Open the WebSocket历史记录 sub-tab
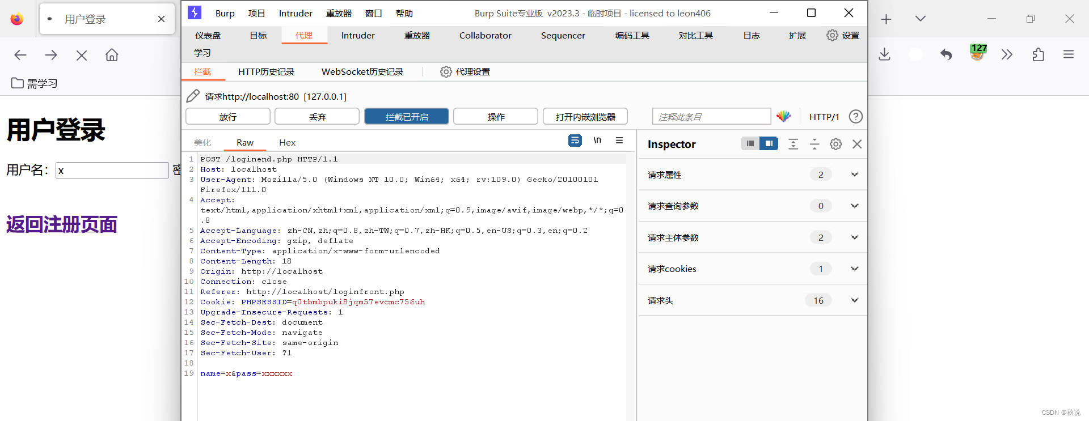Image resolution: width=1089 pixels, height=421 pixels. point(362,72)
